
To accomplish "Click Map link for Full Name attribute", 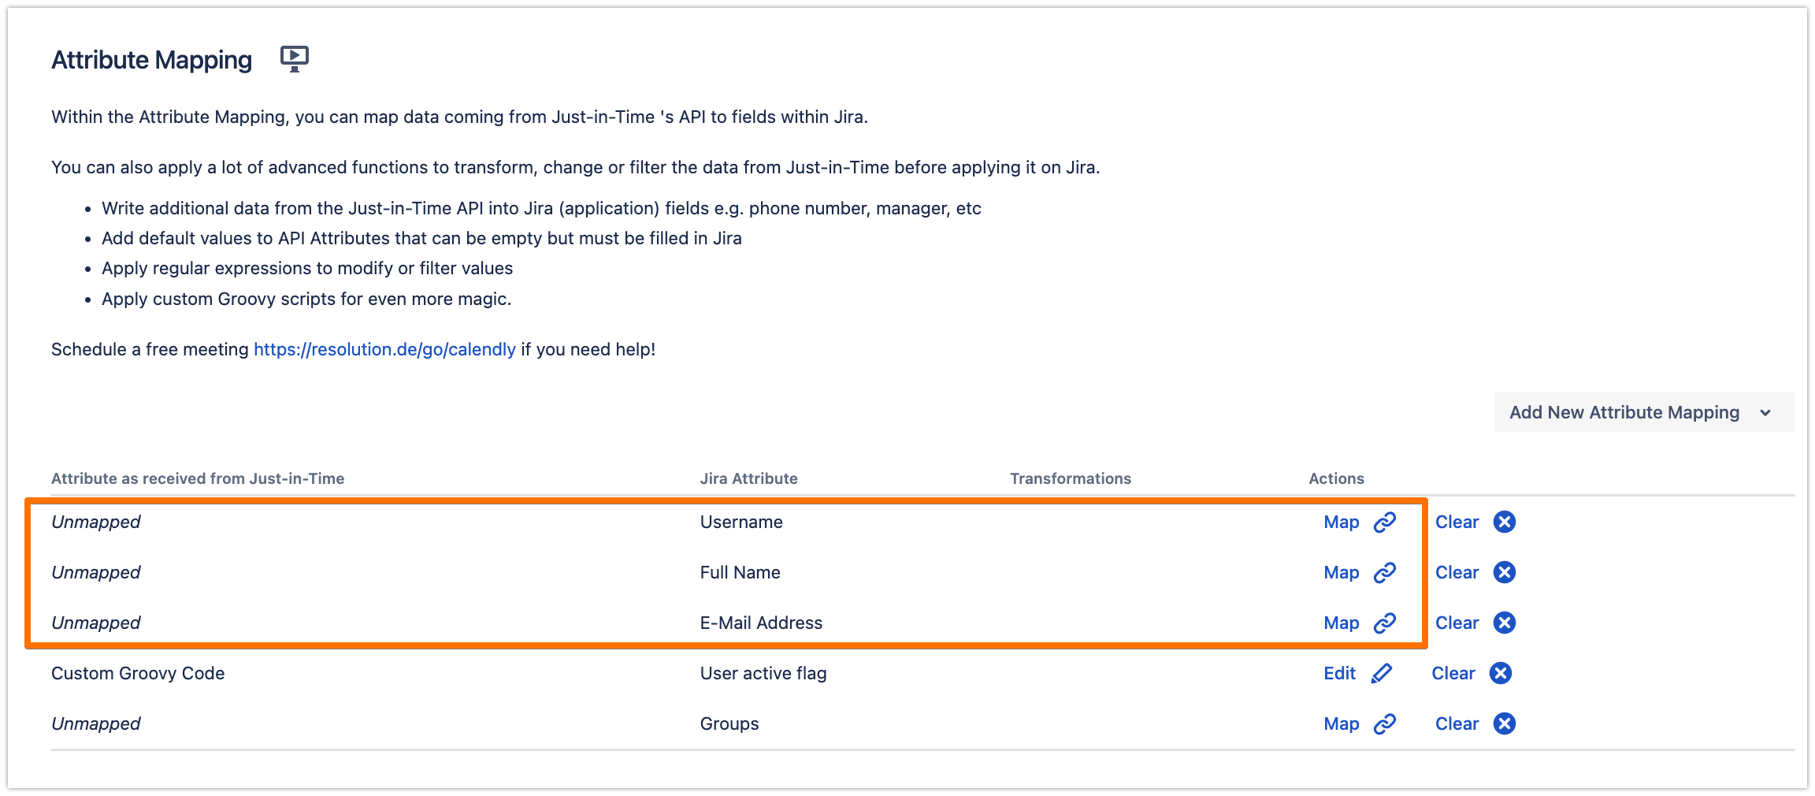I will click(x=1341, y=573).
